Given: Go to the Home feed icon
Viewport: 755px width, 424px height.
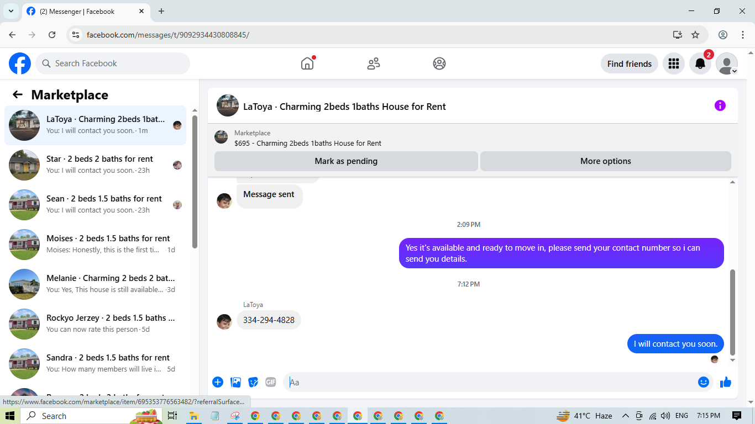Looking at the screenshot, I should click(x=307, y=63).
